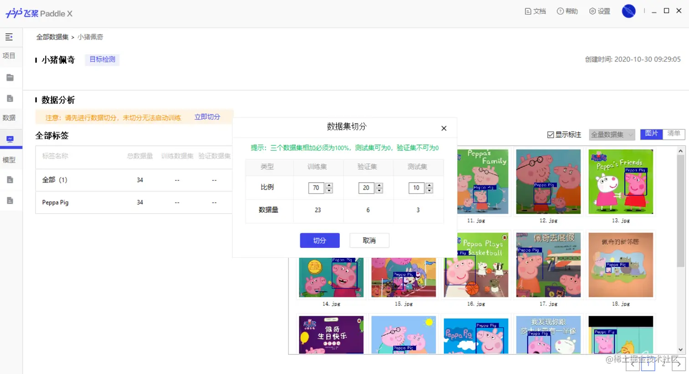
Task: Click the 测试集 ratio input field
Action: [x=416, y=188]
